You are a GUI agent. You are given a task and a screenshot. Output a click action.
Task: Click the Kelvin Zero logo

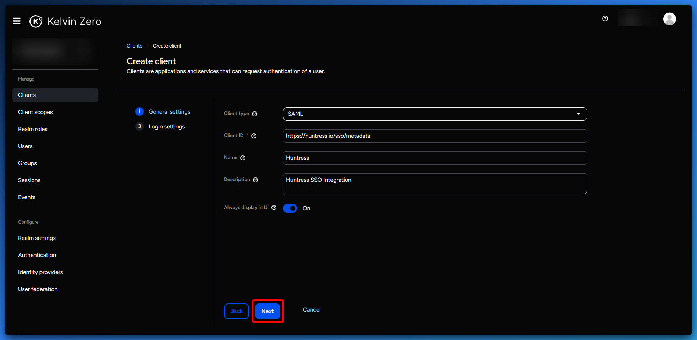(65, 21)
